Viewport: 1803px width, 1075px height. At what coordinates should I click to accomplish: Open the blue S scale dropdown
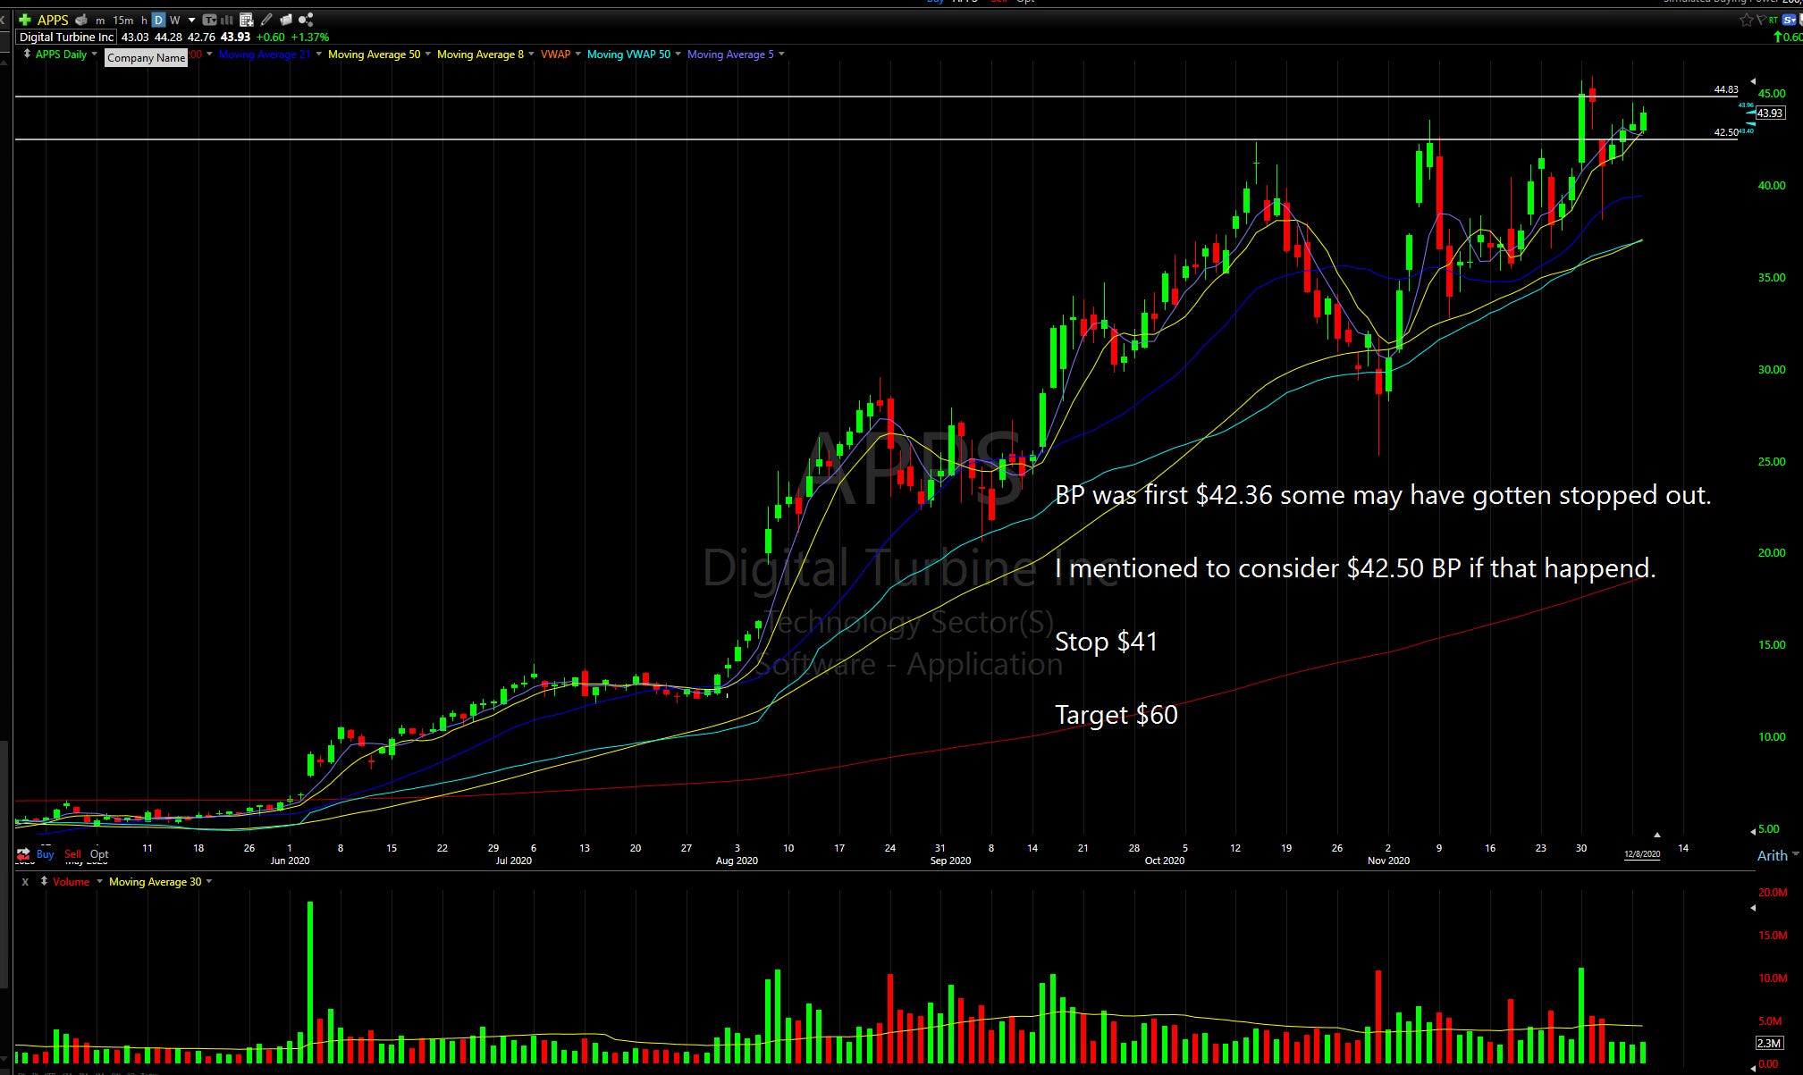(x=1789, y=20)
